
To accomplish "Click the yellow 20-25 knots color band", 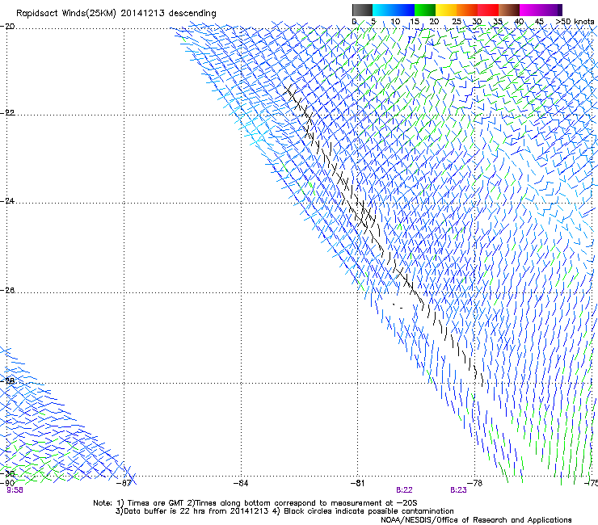I will point(446,10).
